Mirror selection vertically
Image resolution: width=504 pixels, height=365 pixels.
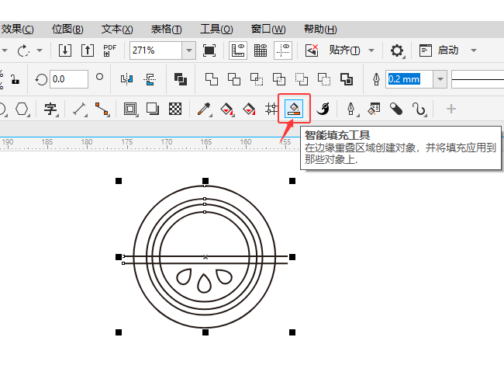click(x=150, y=79)
